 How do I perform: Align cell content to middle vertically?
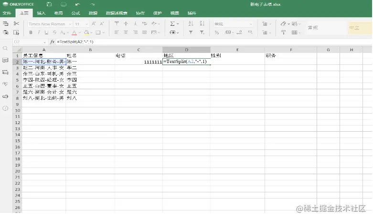click(126, 23)
